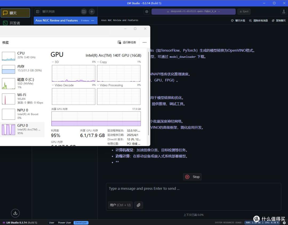Screen dimensions: 288x225
Task: Open chat appearance (聊天外观) settings
Action: (x=238, y=21)
